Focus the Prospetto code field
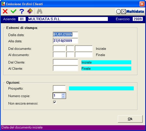 point(59,88)
